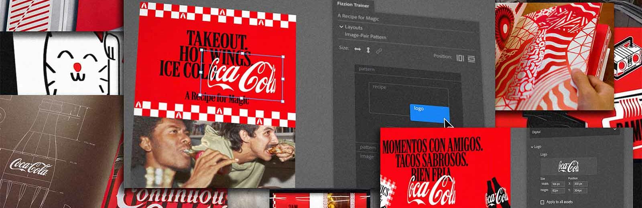This screenshot has width=642, height=208.
Task: Choose the vertical distribute position icon
Action: tap(460, 58)
